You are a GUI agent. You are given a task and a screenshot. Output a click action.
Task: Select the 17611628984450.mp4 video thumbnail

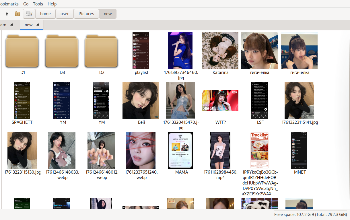(x=220, y=150)
